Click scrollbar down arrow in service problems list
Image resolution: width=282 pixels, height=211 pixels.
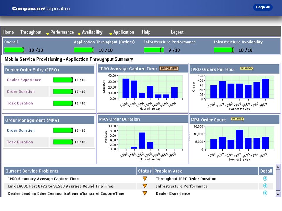pos(278,194)
